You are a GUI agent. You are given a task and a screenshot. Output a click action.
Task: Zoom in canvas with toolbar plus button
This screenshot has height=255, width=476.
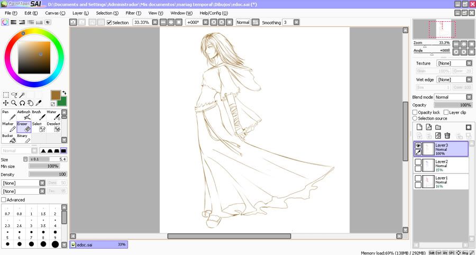171,22
